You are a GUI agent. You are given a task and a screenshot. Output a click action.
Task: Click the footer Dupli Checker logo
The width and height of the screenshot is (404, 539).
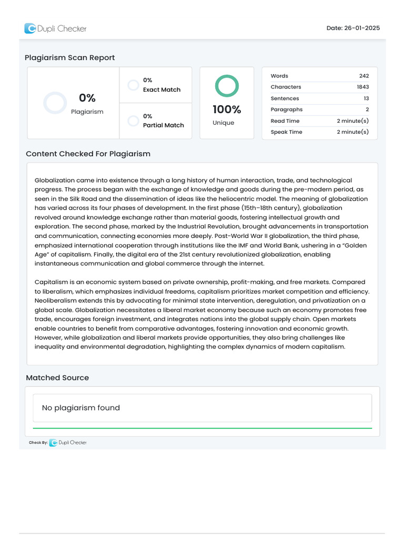pos(68,443)
